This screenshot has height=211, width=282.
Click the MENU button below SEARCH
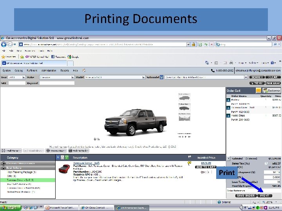point(257,83)
